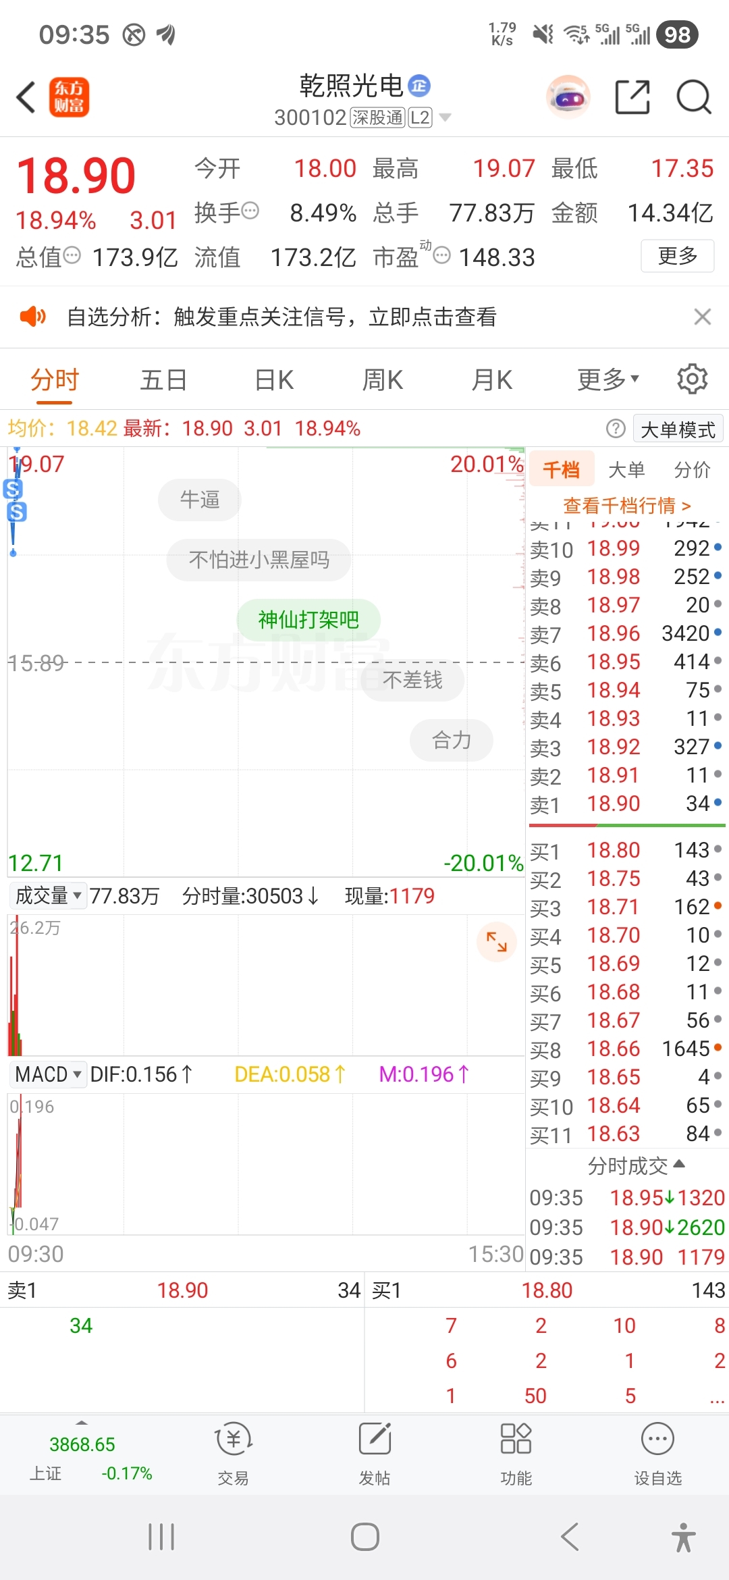Switch to the 五日 tab
The height and width of the screenshot is (1580, 729).
pyautogui.click(x=163, y=379)
